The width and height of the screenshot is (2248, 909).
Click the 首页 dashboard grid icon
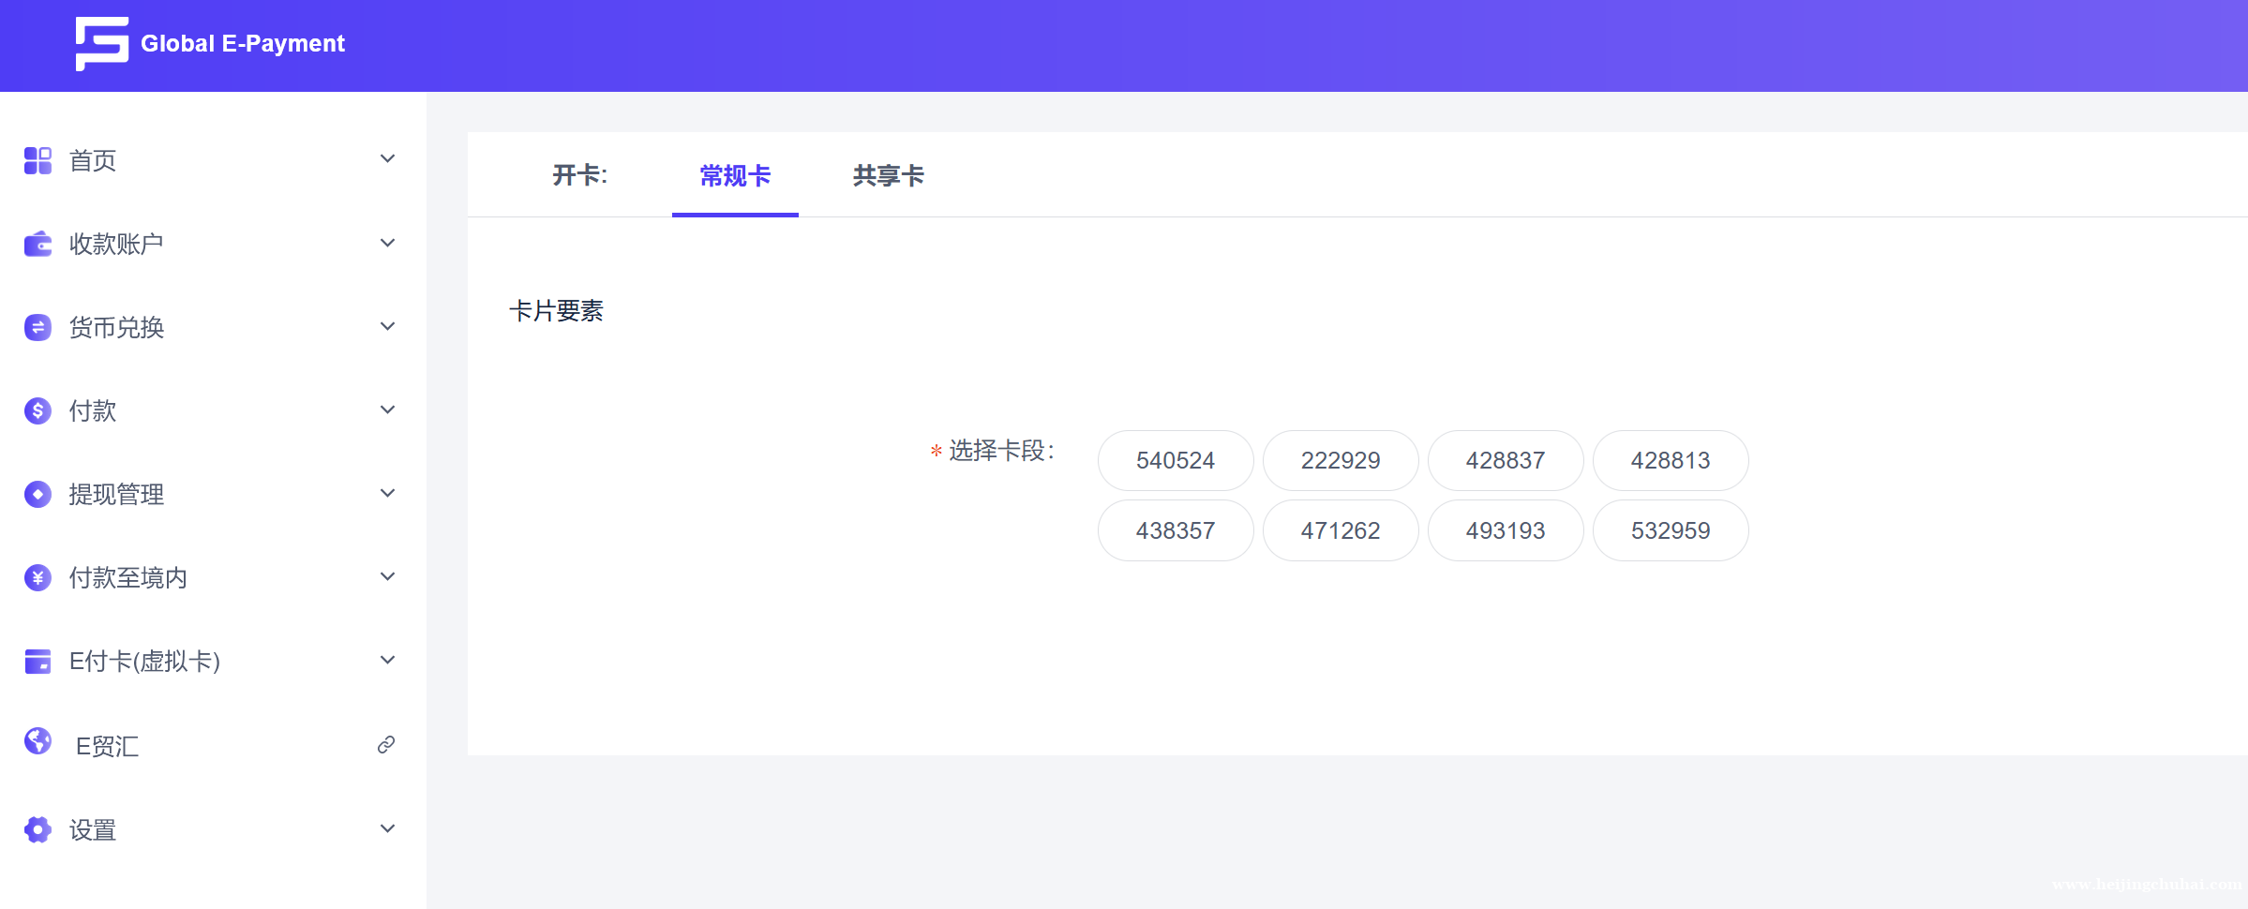point(37,160)
